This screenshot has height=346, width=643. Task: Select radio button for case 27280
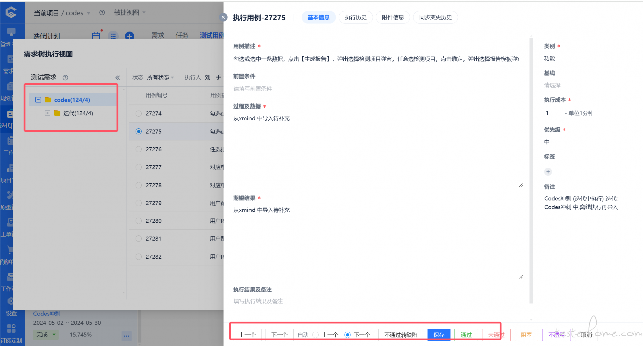(x=139, y=221)
